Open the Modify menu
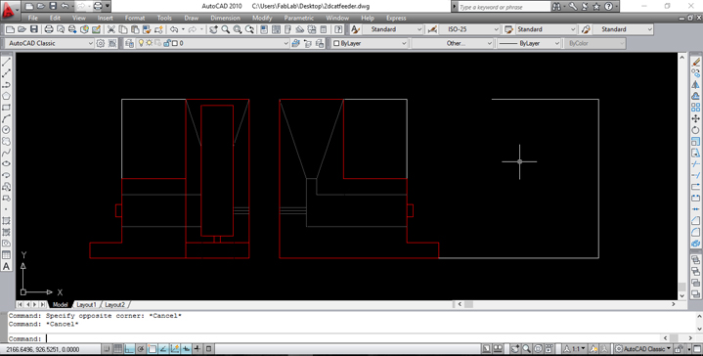The image size is (703, 356). point(262,18)
